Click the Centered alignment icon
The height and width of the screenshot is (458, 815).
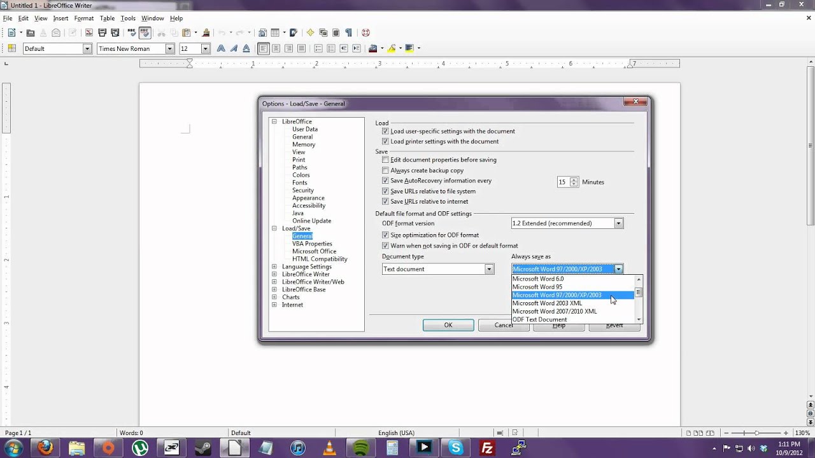click(x=276, y=48)
